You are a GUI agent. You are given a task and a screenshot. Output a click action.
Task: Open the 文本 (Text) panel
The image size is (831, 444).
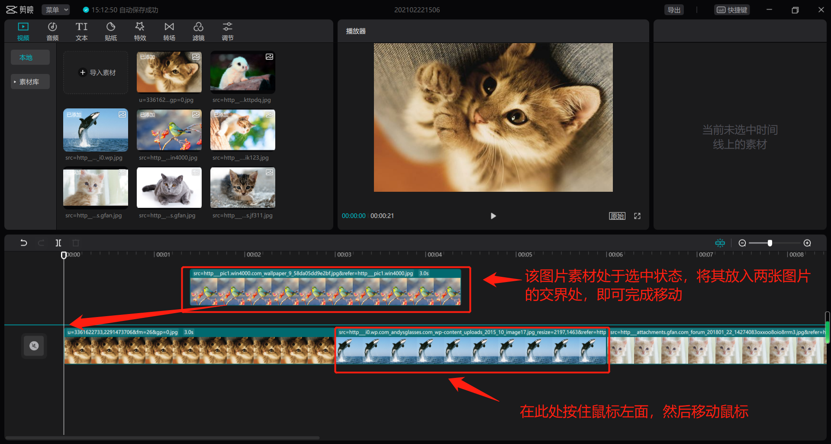[x=81, y=31]
